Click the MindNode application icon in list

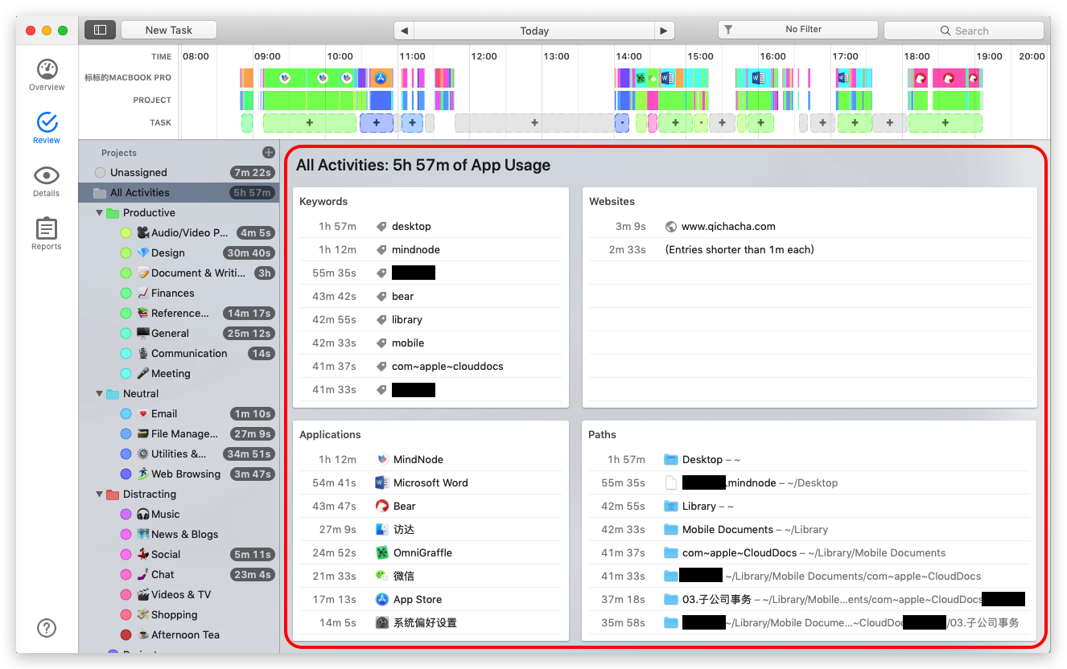tap(382, 460)
